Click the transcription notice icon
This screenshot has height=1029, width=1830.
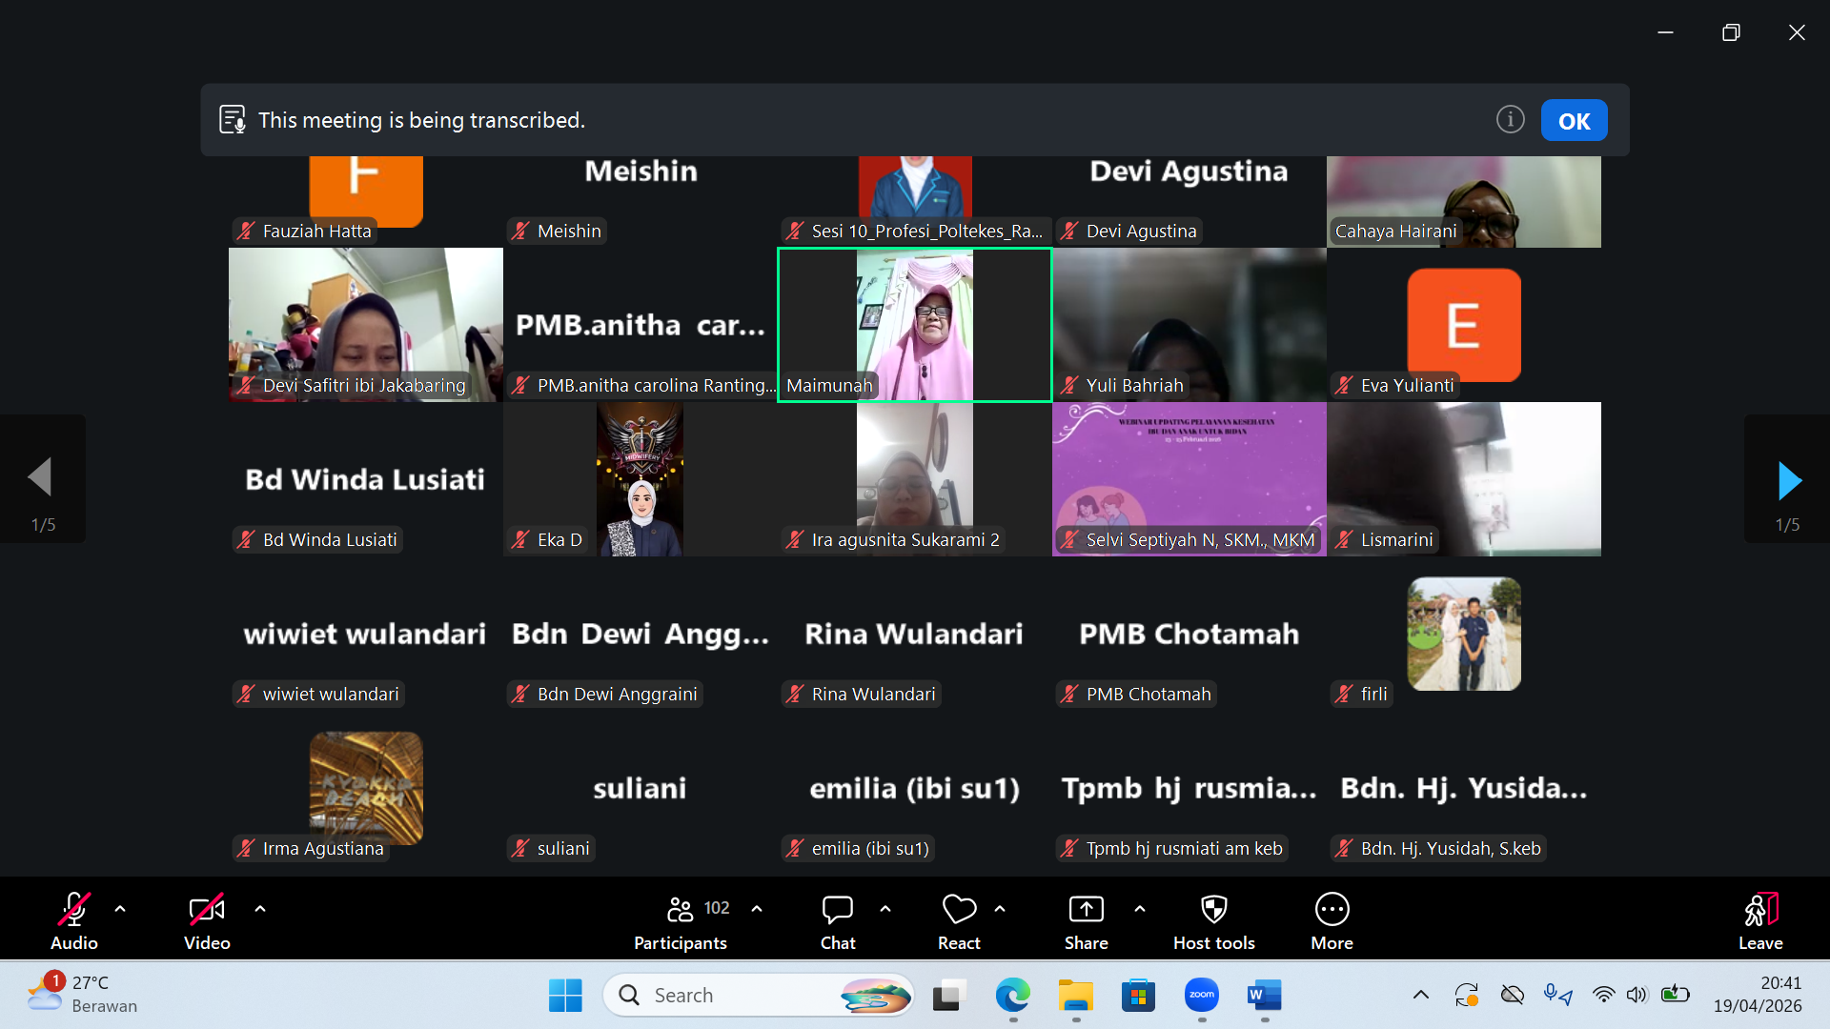(233, 120)
